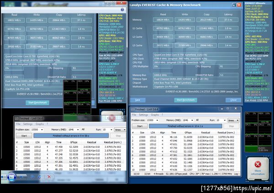274x193 pixels.
Task: Click 'All' label beside Memory in right LinX
Action: click(197, 120)
